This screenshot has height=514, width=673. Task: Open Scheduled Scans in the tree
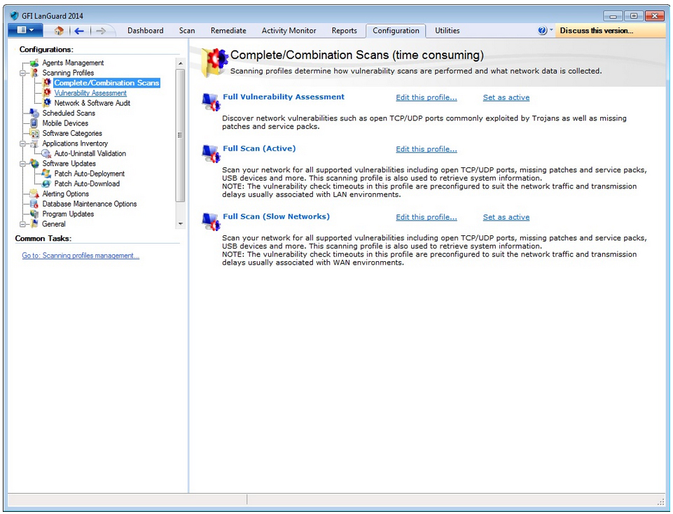(x=69, y=113)
